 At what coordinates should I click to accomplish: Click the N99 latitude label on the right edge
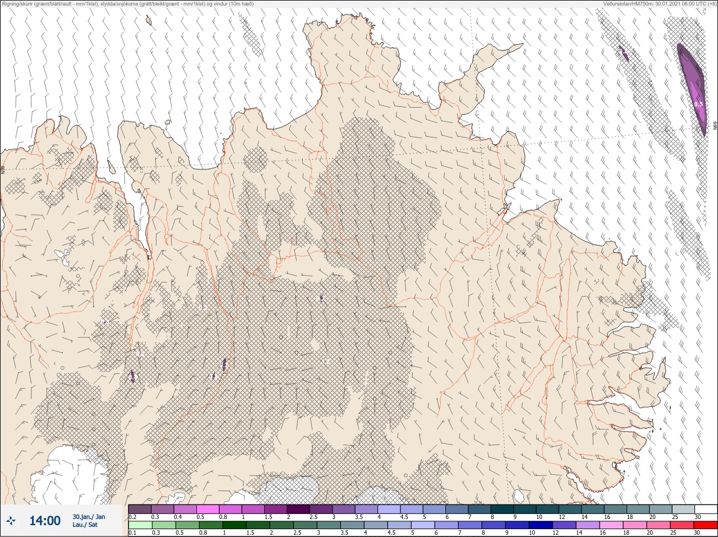tap(715, 127)
